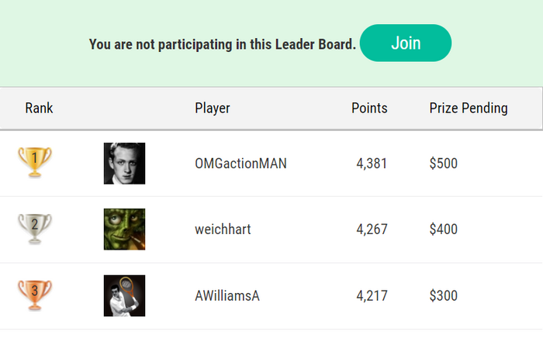Open OMGactionMAN's avatar picture
This screenshot has width=543, height=338.
click(124, 164)
